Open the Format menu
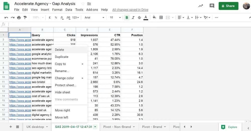The height and width of the screenshot is (131, 251). click(57, 10)
